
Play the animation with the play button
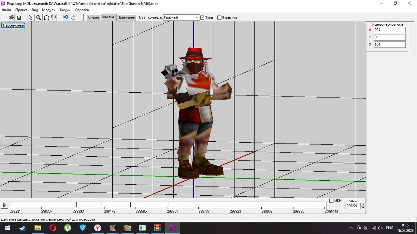coord(4,205)
